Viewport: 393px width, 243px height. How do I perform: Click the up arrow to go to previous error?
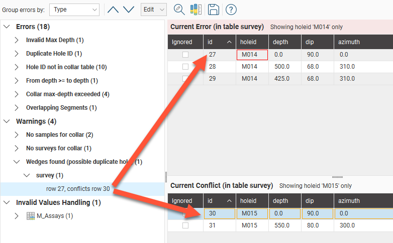click(x=113, y=10)
